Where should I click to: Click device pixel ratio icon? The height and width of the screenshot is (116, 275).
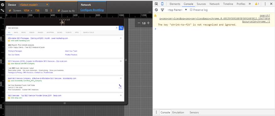(46, 11)
